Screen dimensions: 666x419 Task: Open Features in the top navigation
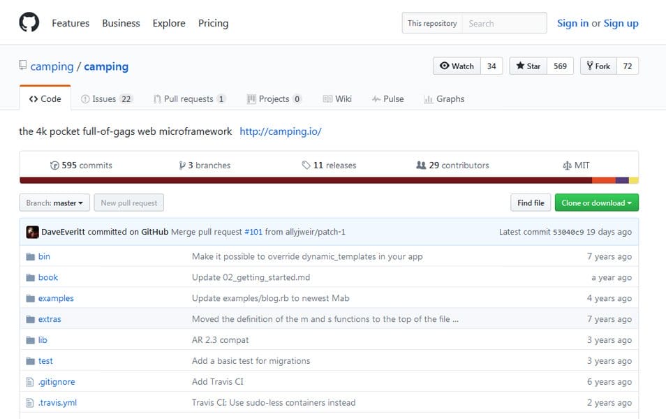pos(71,23)
